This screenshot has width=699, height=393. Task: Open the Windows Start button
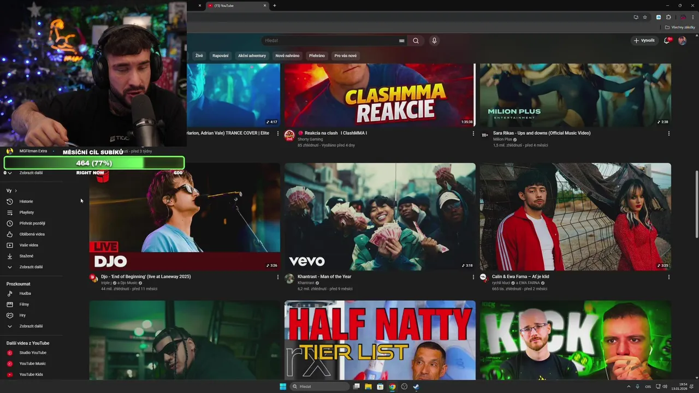(282, 386)
